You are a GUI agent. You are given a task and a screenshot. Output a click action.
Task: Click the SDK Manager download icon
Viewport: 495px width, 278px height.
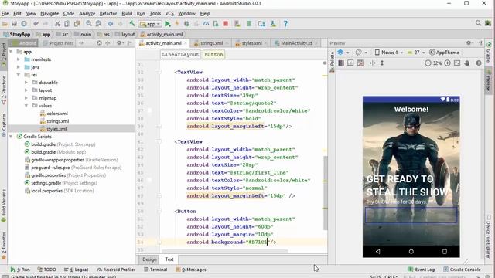tap(273, 24)
